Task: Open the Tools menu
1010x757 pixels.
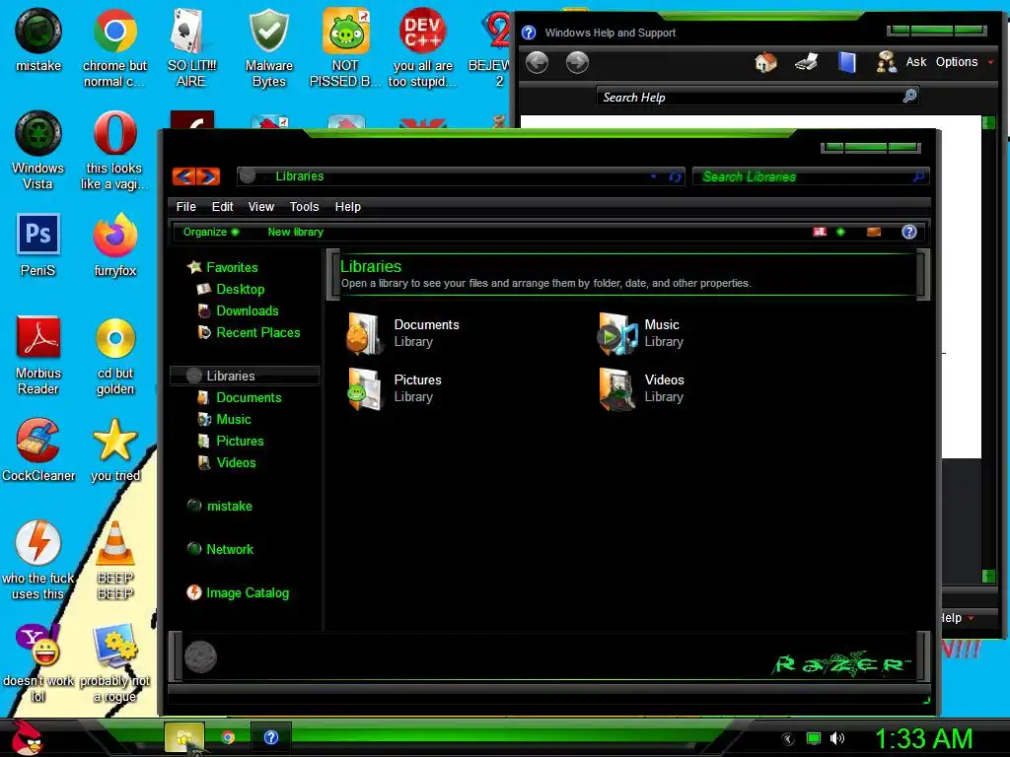Action: [304, 207]
